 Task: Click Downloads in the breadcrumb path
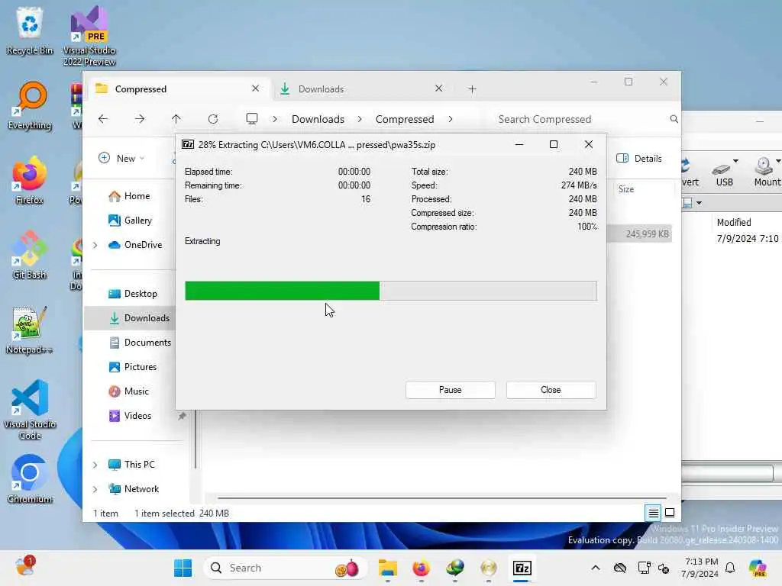318,119
